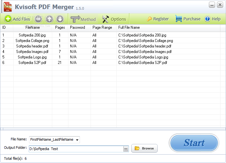This screenshot has height=163, width=226.
Task: Move the selected file up with the up arrow icon
Action: (49, 19)
